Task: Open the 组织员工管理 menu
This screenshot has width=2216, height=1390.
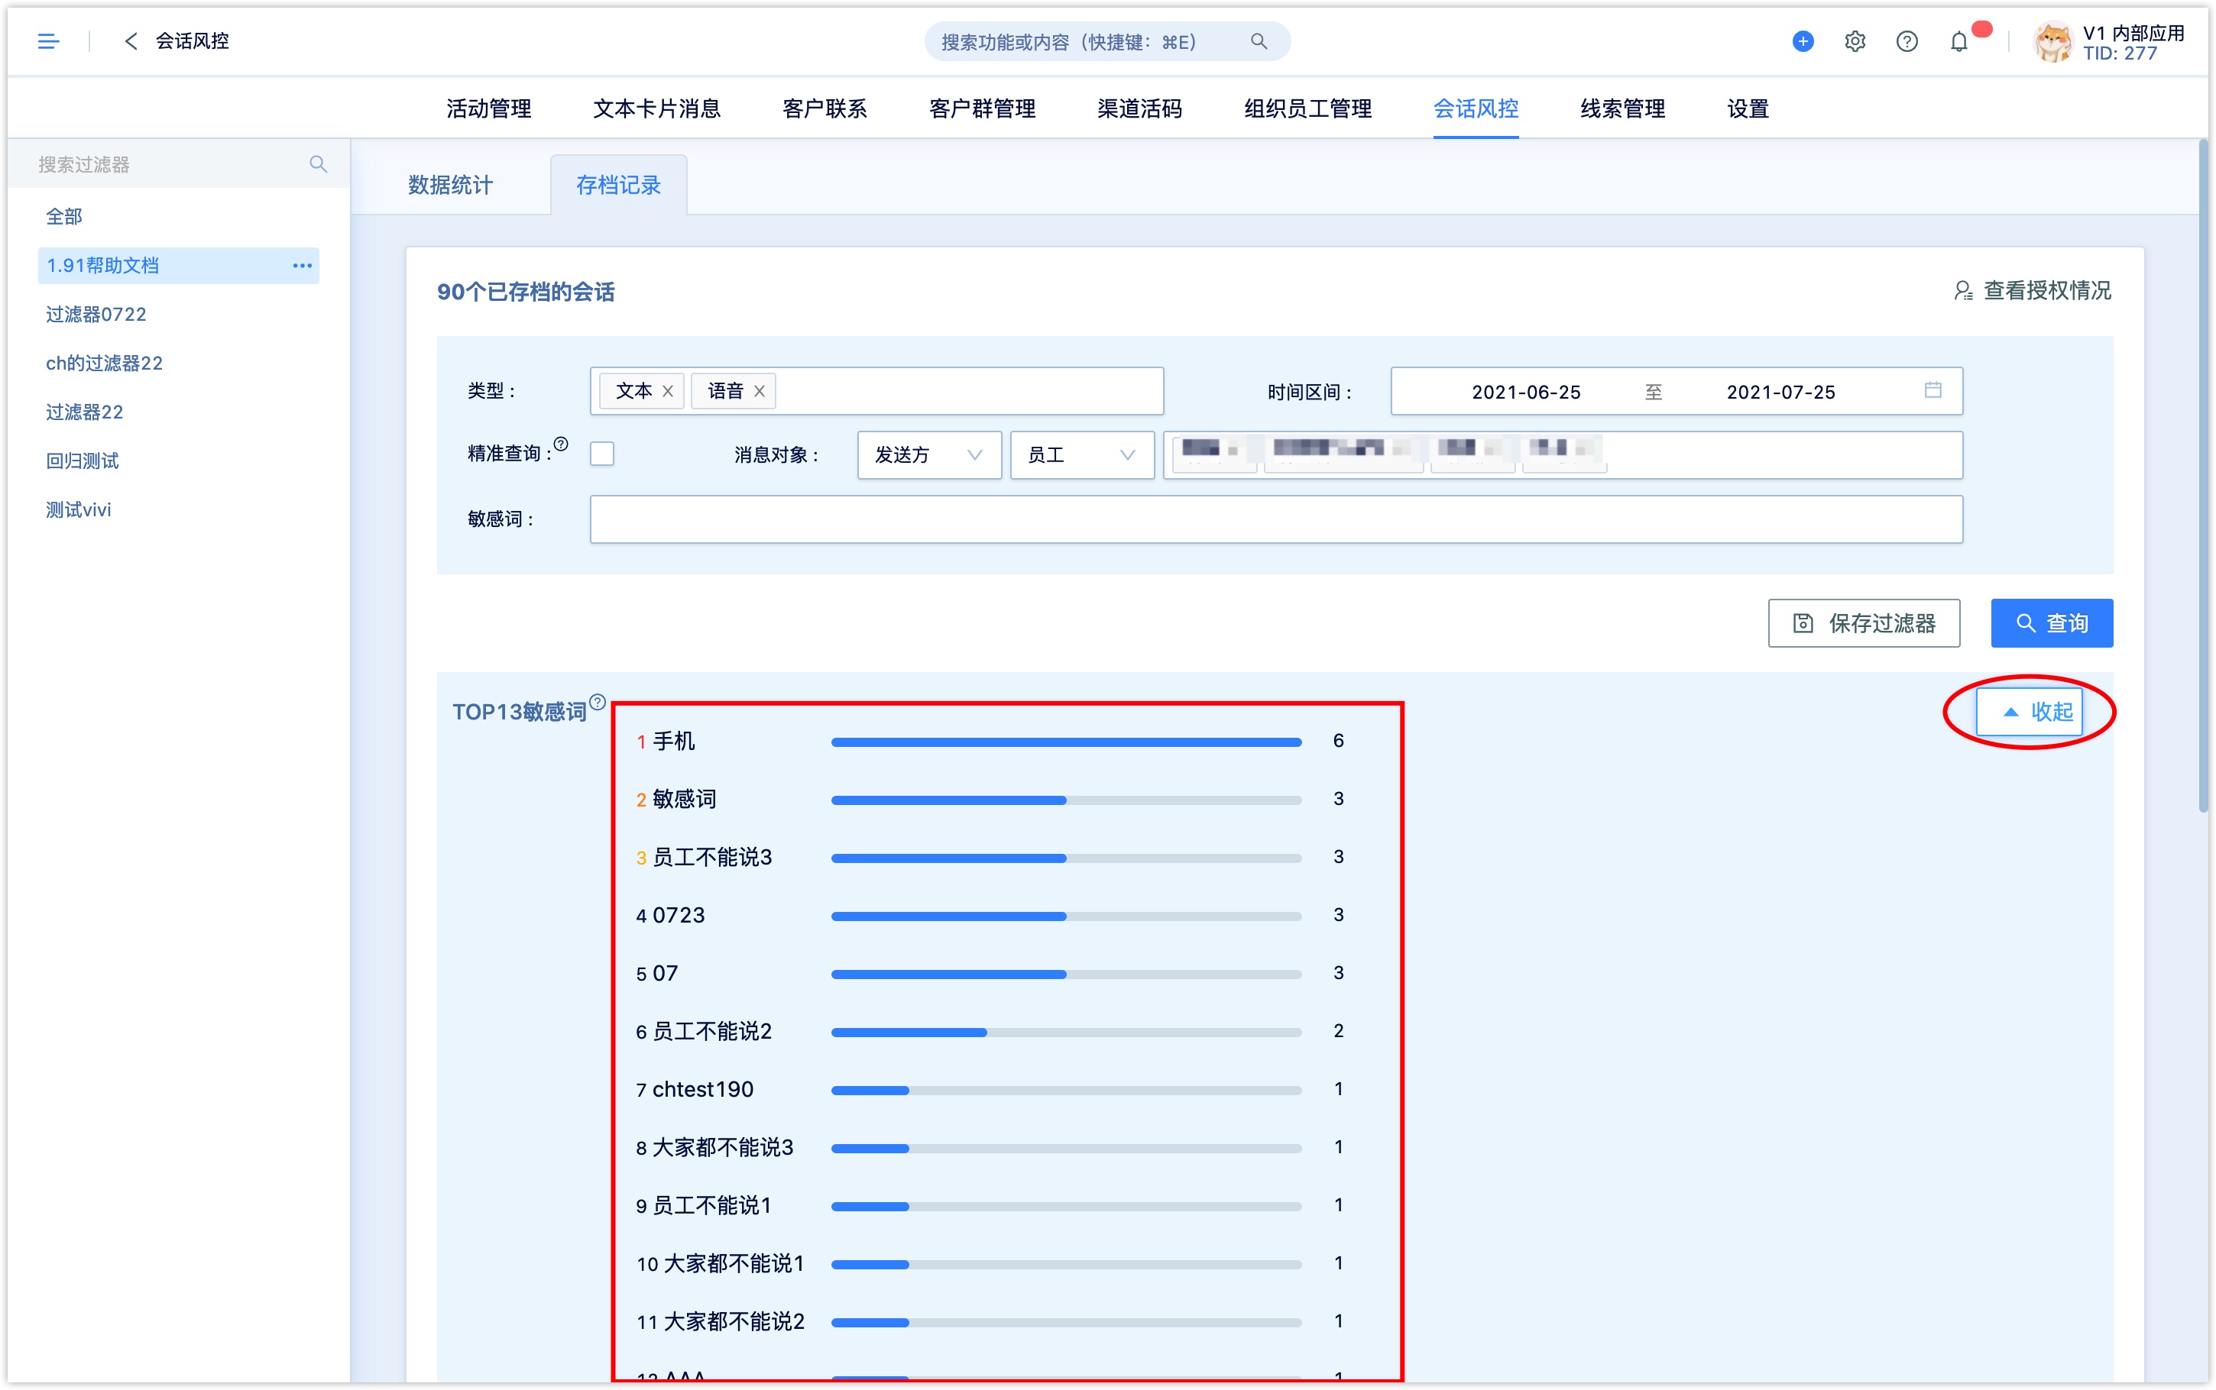Action: (1307, 109)
